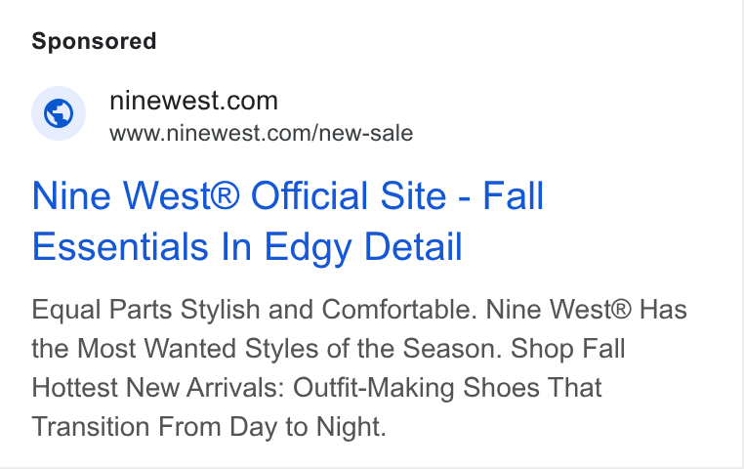Click the vertical divider at the right edge
Image resolution: width=744 pixels, height=469 pixels.
click(743, 234)
